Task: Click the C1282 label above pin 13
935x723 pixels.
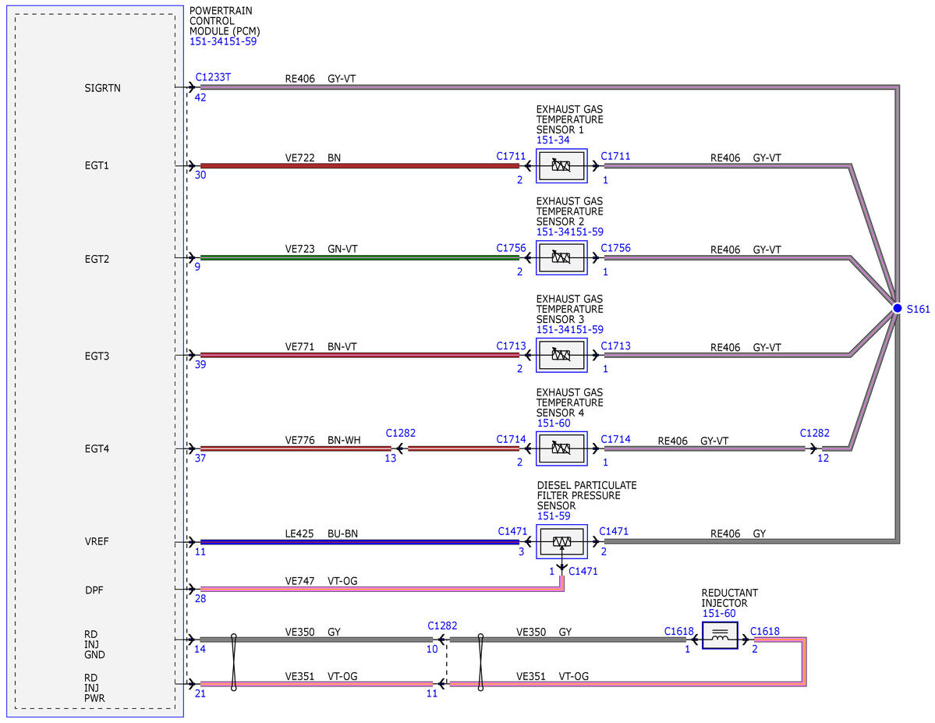Action: (x=401, y=433)
